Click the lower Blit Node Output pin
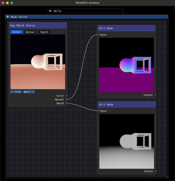This screenshot has height=181, width=175. [156, 171]
